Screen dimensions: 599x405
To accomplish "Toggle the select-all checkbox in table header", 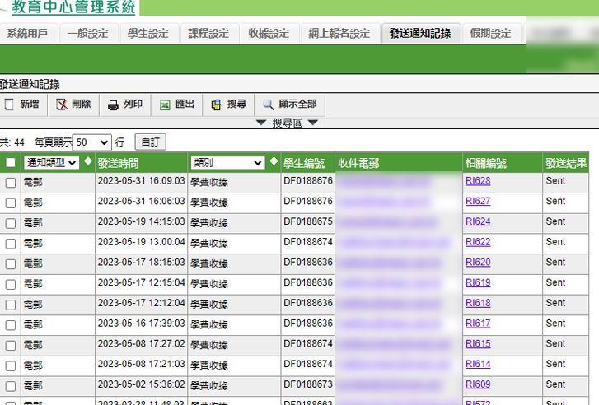I will tap(11, 163).
